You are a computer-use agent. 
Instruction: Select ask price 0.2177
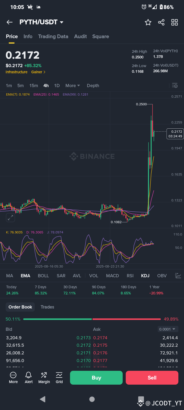tap(100, 361)
